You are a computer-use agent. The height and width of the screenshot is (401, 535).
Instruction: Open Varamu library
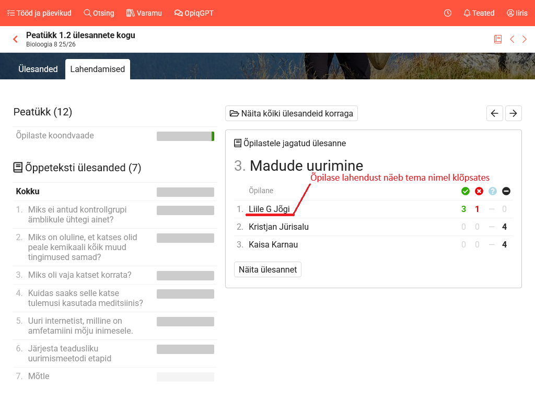point(144,13)
